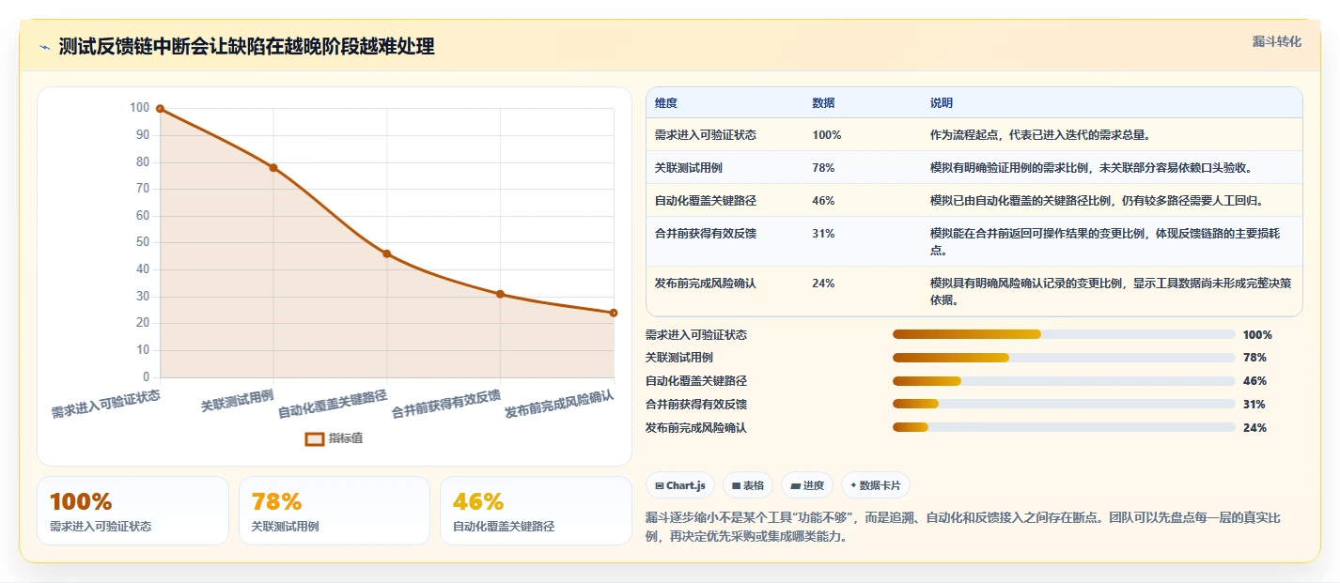This screenshot has width=1340, height=583.
Task: Click the 说明 column header
Action: click(x=942, y=103)
